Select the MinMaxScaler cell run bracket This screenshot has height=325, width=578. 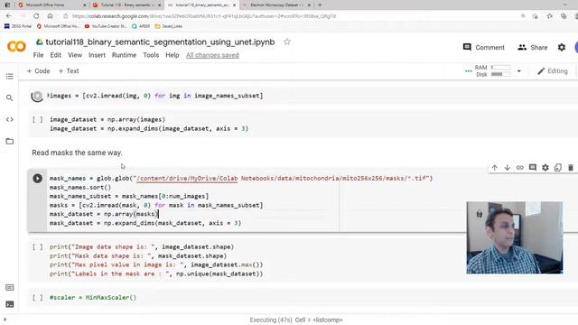click(x=37, y=297)
